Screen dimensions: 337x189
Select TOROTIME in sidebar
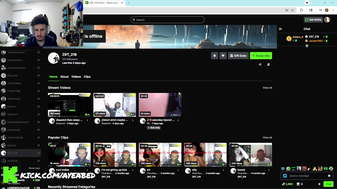(20, 91)
